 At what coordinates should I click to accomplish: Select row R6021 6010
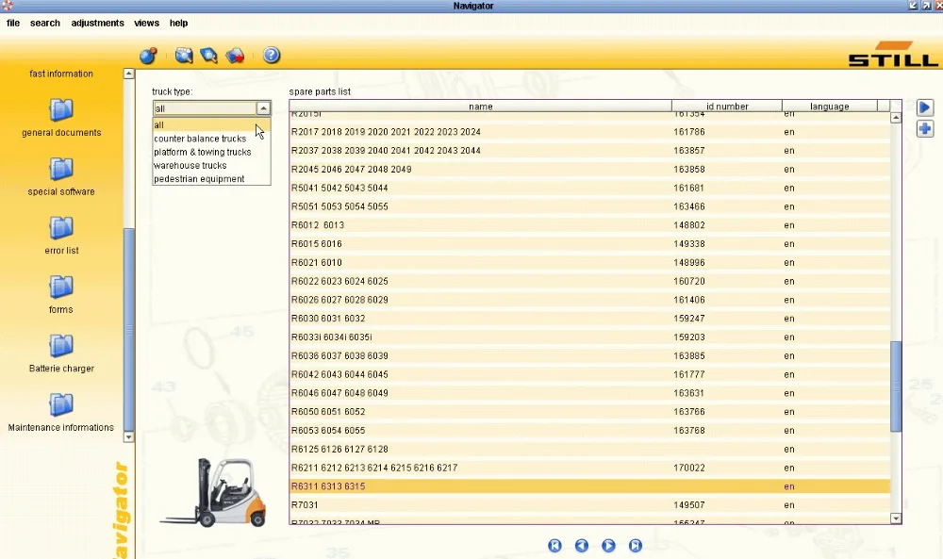(x=589, y=262)
